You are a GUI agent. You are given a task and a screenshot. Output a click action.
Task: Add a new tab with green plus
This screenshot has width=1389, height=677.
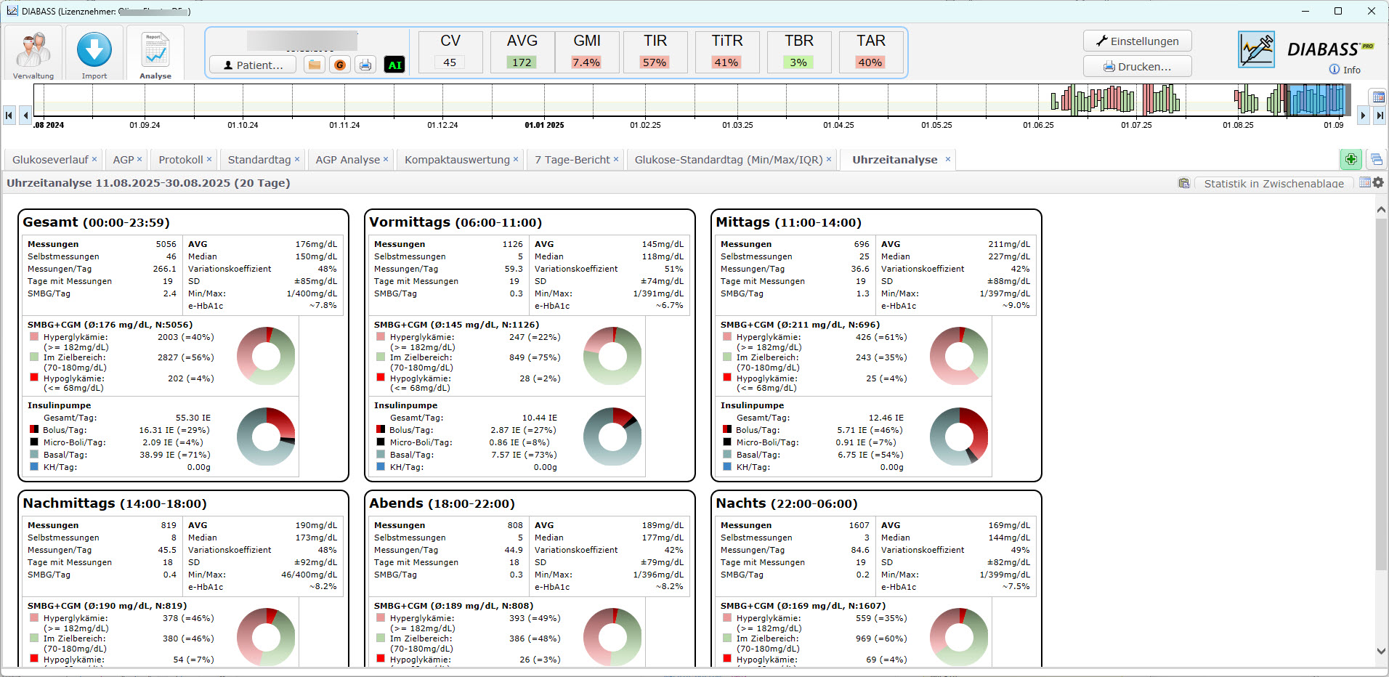1350,159
